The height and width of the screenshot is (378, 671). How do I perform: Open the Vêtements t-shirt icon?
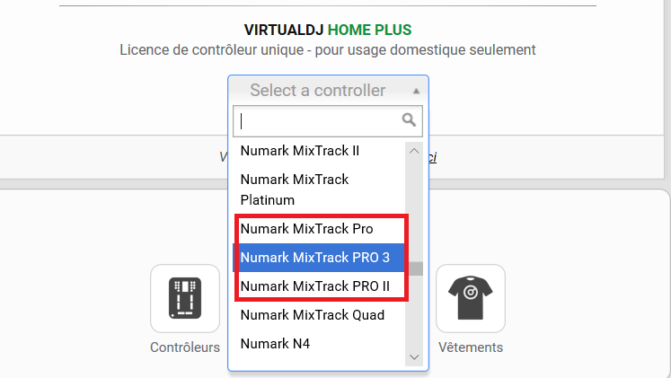click(x=471, y=298)
